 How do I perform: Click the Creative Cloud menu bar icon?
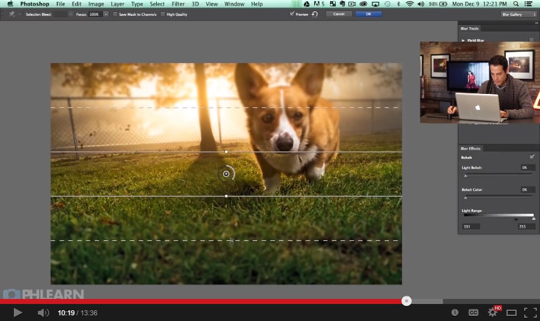364,4
